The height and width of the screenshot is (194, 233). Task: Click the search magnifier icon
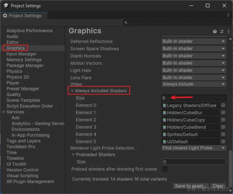(126, 22)
